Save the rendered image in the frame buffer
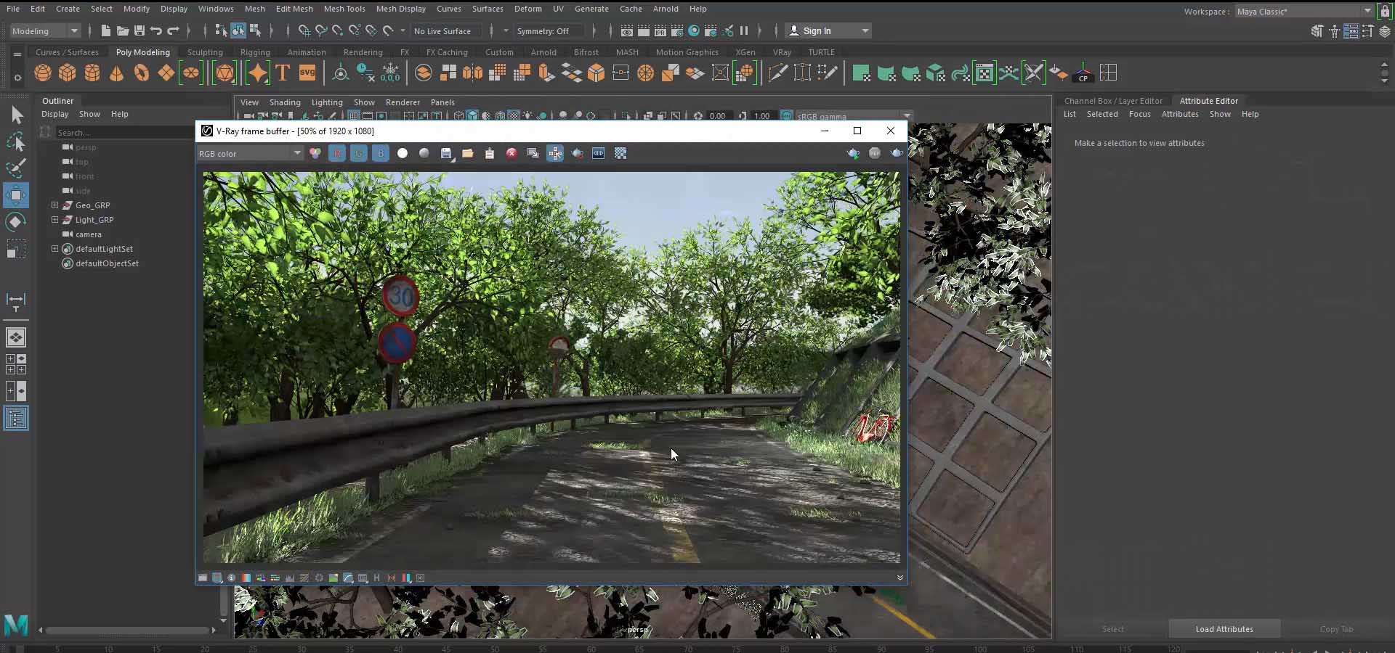This screenshot has height=653, width=1395. [x=446, y=153]
